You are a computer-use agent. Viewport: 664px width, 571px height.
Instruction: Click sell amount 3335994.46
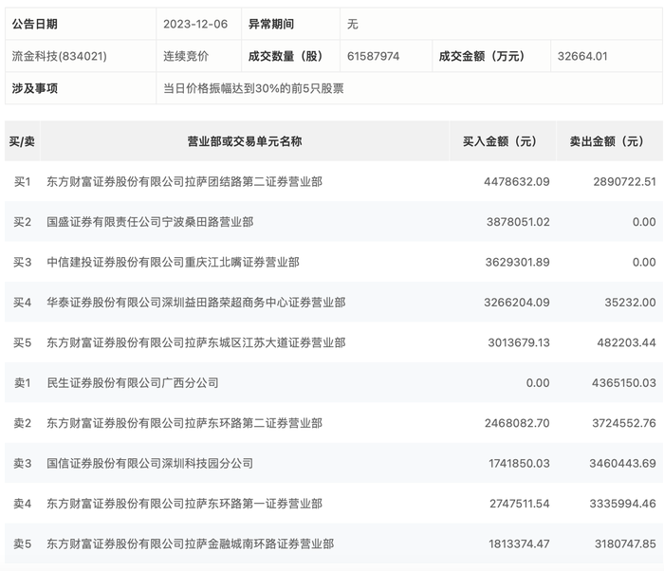click(623, 504)
